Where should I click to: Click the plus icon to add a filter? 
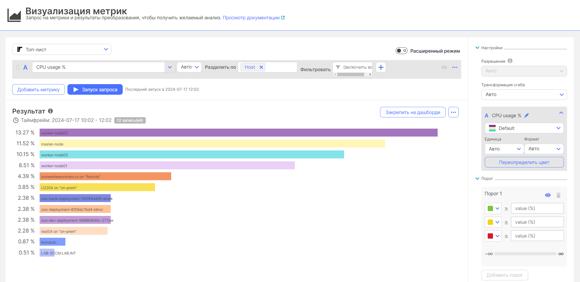(x=381, y=67)
